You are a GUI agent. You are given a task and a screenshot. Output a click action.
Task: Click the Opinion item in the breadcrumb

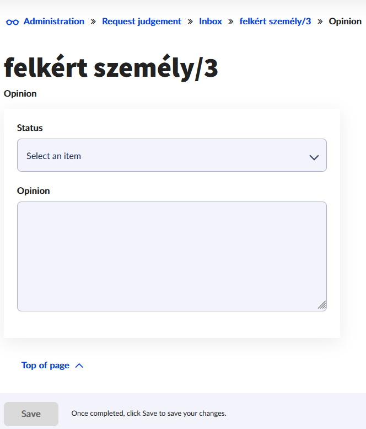click(345, 22)
